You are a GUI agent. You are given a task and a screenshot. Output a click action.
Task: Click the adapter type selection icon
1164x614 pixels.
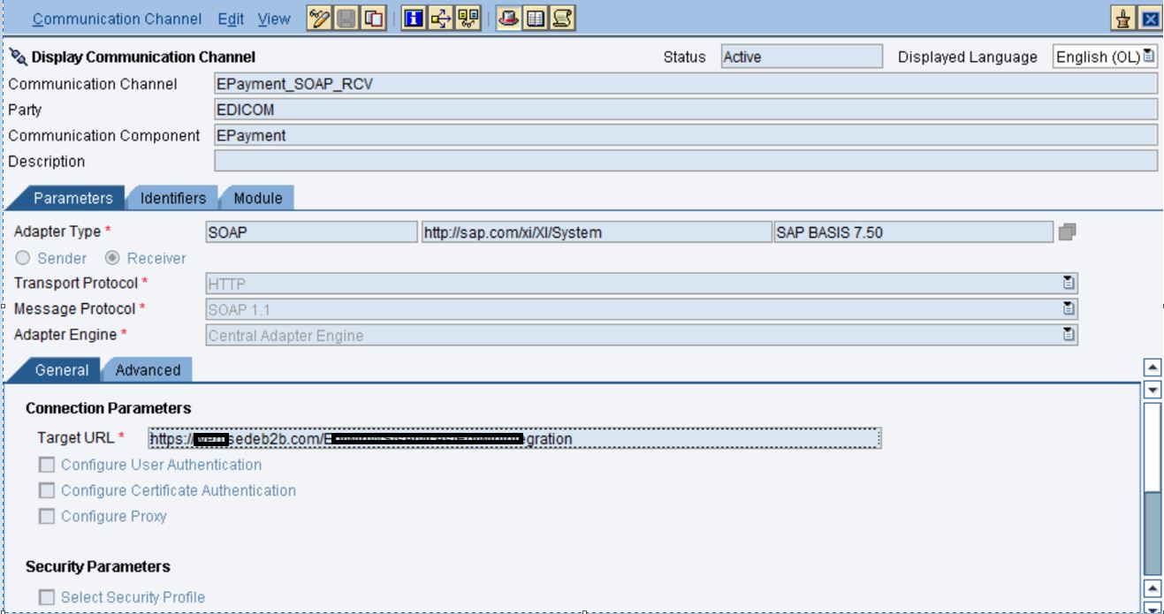[x=1067, y=232]
